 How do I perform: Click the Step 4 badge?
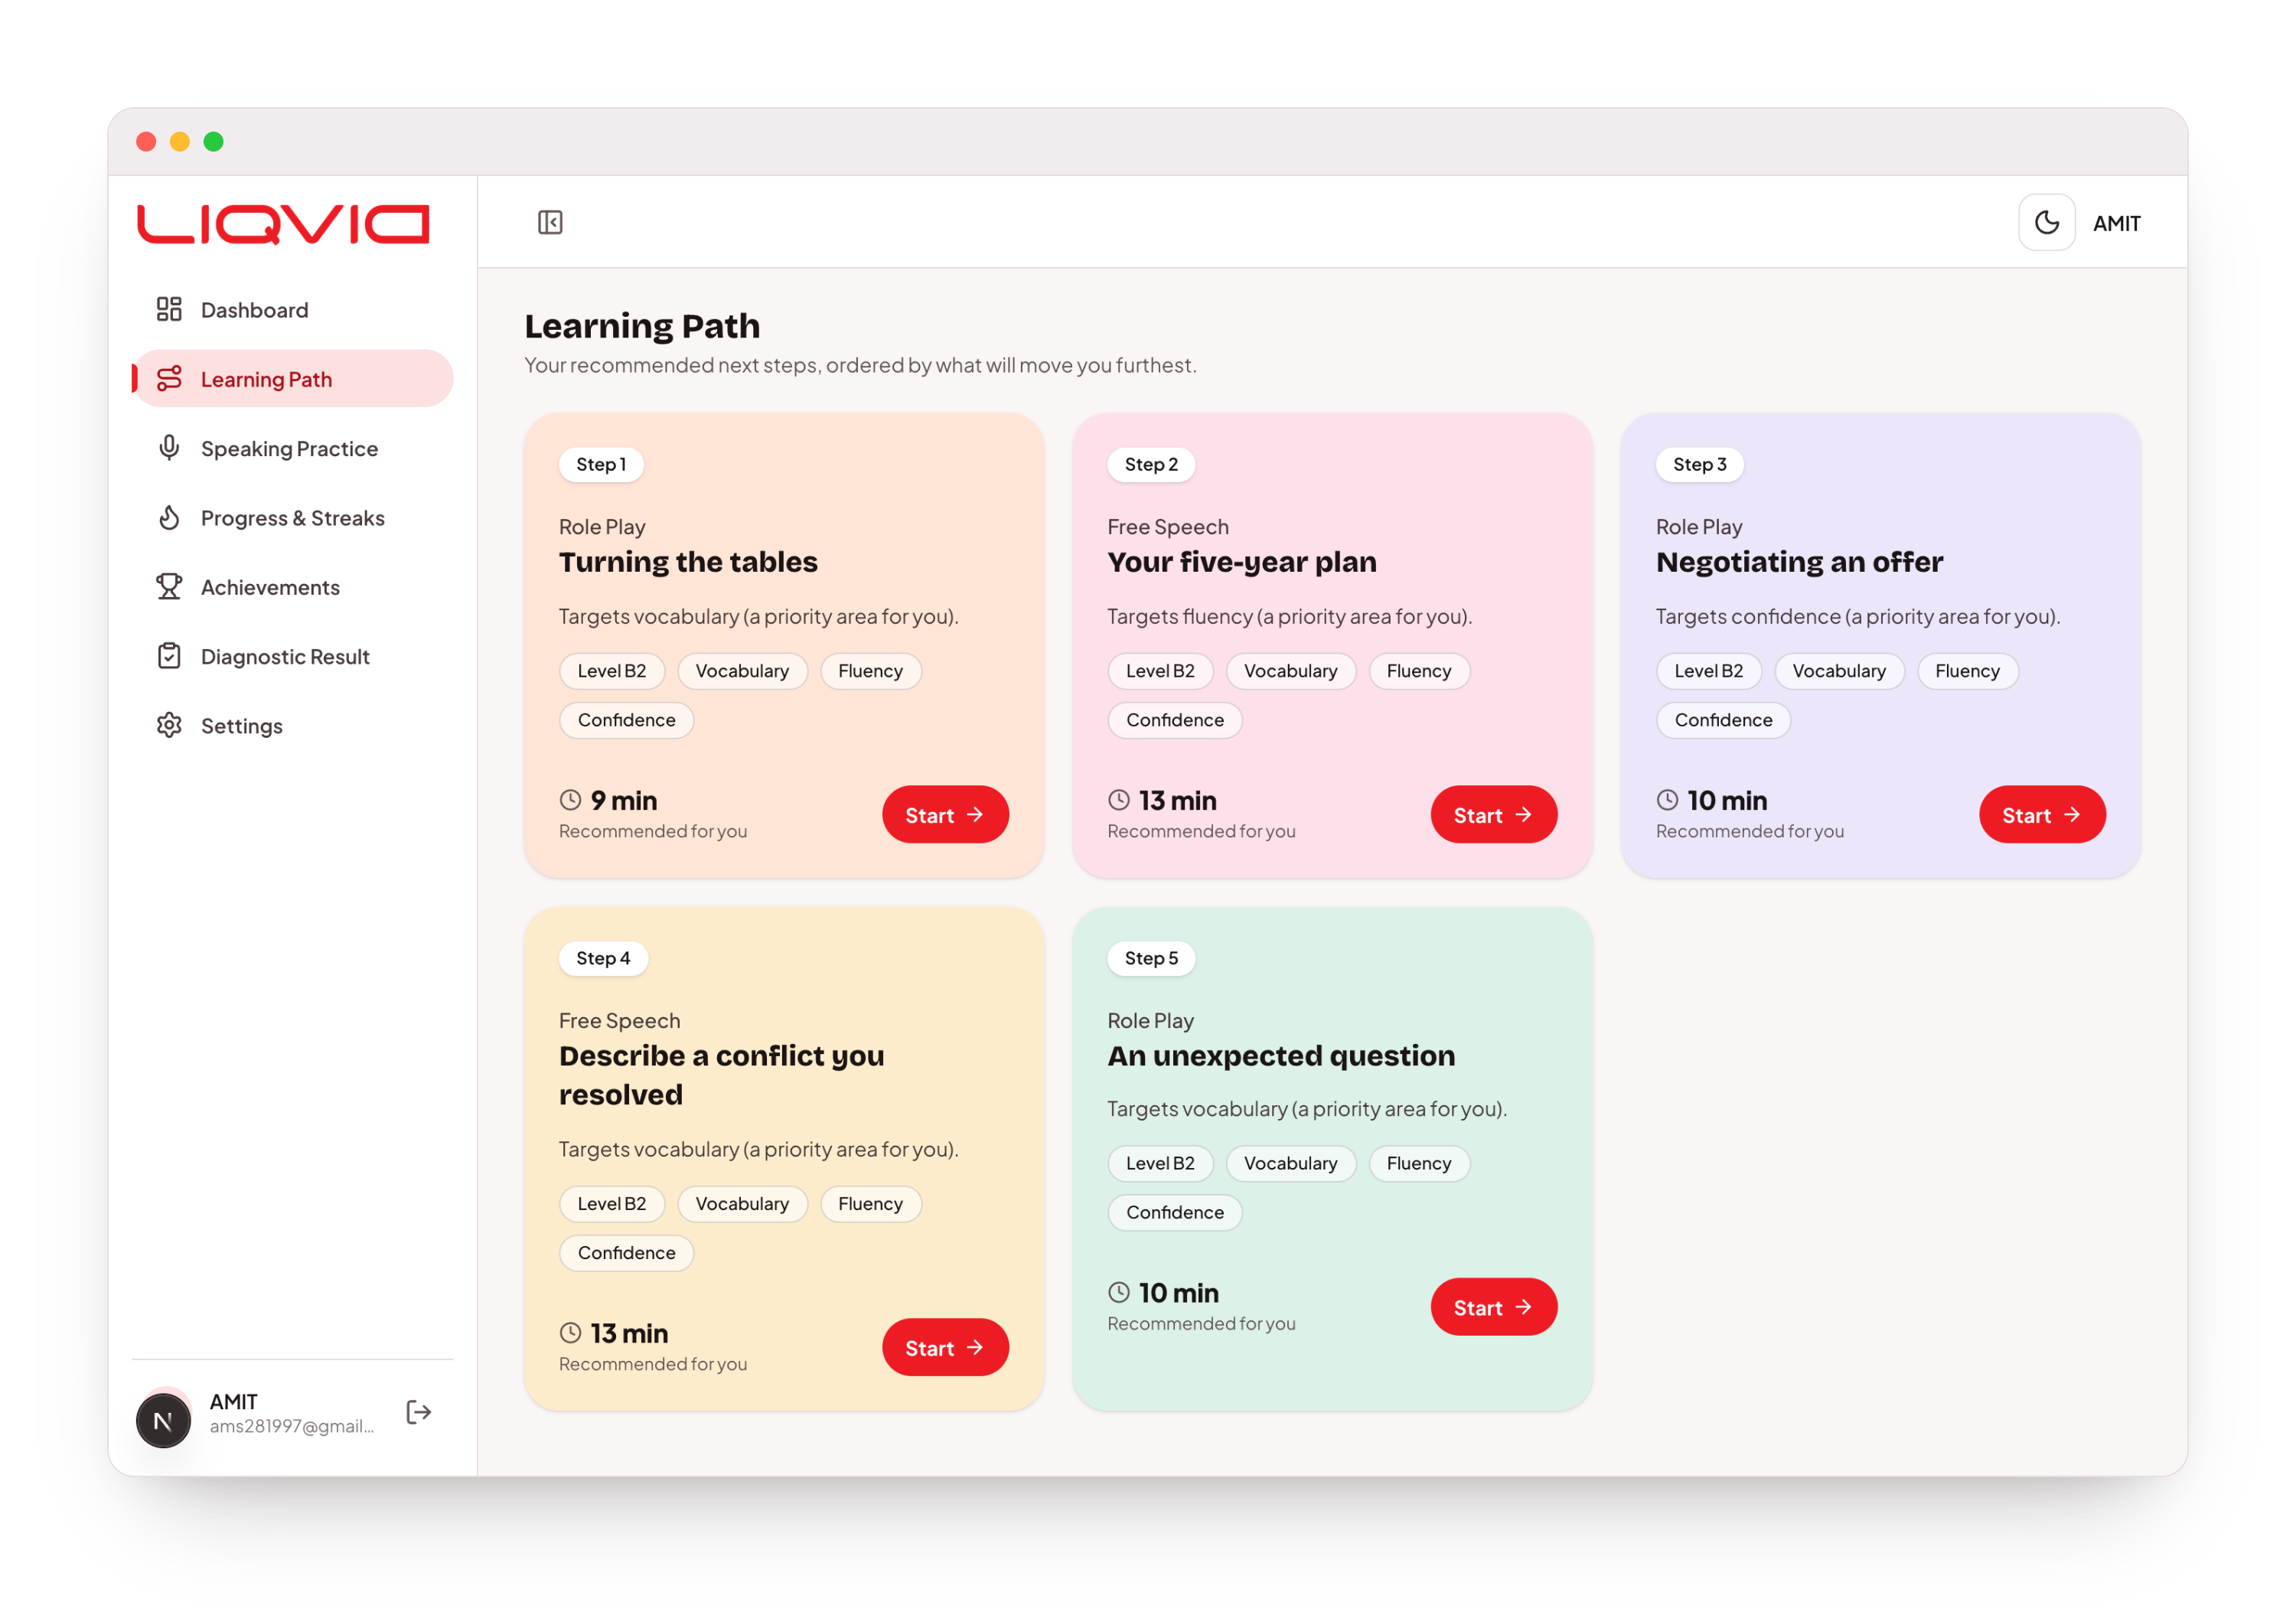pyautogui.click(x=603, y=958)
